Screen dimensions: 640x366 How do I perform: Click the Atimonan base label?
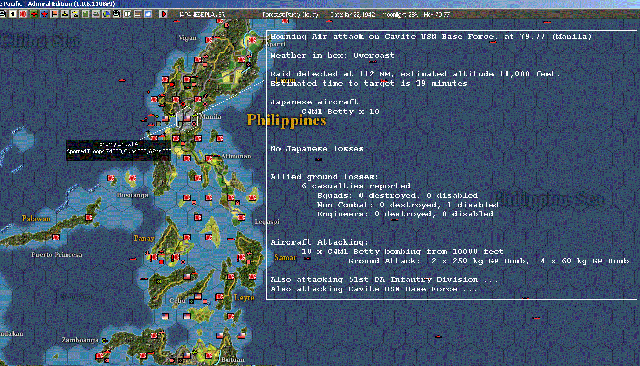point(236,156)
